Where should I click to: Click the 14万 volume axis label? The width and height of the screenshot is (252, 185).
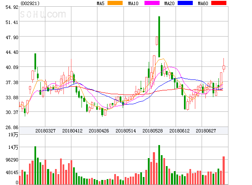coord(13,147)
